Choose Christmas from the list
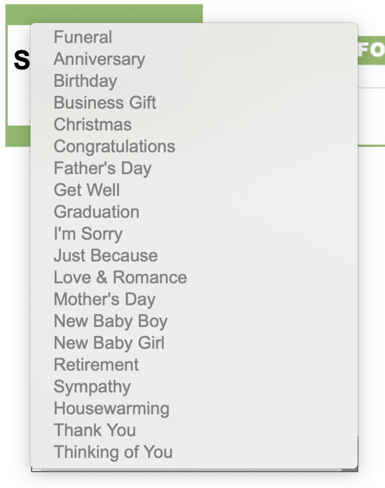The width and height of the screenshot is (385, 488). [93, 125]
